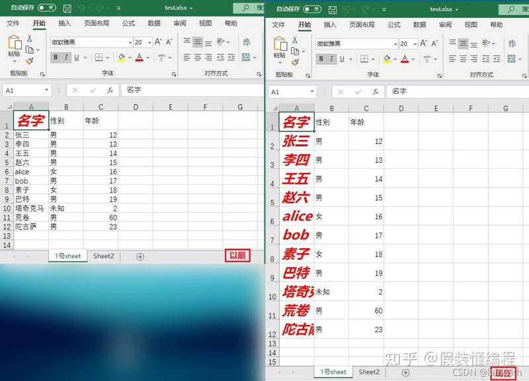Open underline style arrow in left window
This screenshot has height=381, width=529.
coord(85,57)
